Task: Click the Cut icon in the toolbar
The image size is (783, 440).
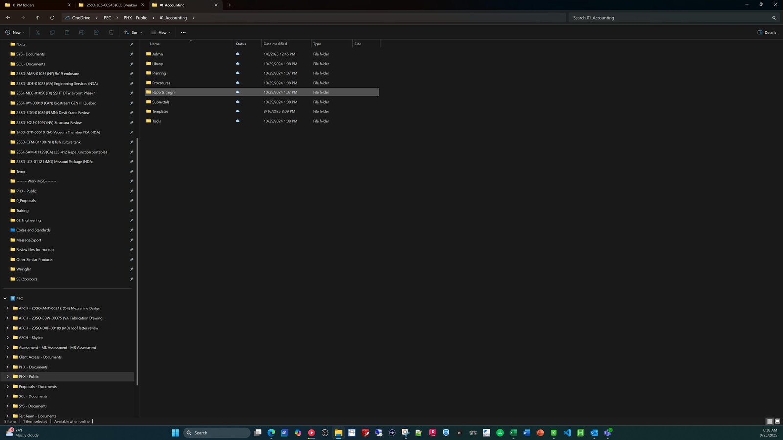Action: tap(38, 32)
